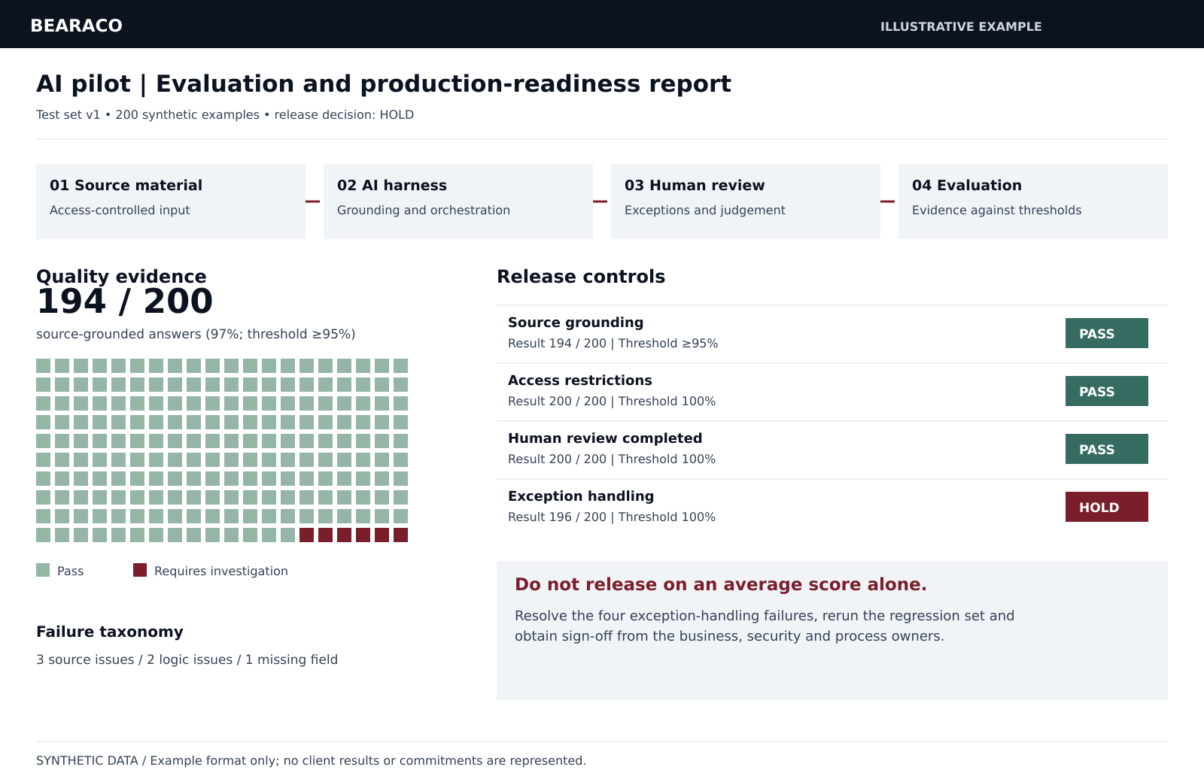Select the report title heading
Viewport: 1204px width, 782px height.
(x=384, y=83)
